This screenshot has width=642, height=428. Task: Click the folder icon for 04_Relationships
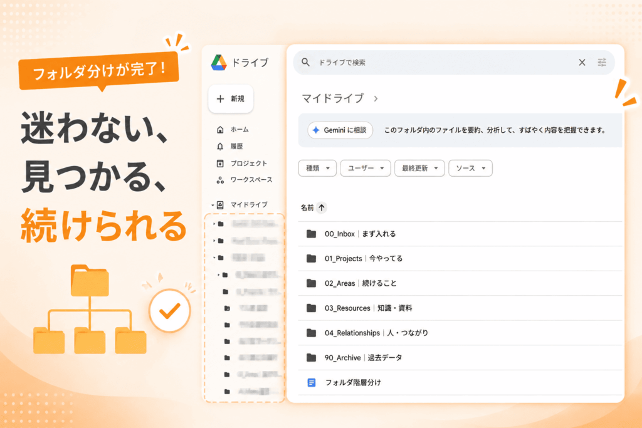point(312,333)
